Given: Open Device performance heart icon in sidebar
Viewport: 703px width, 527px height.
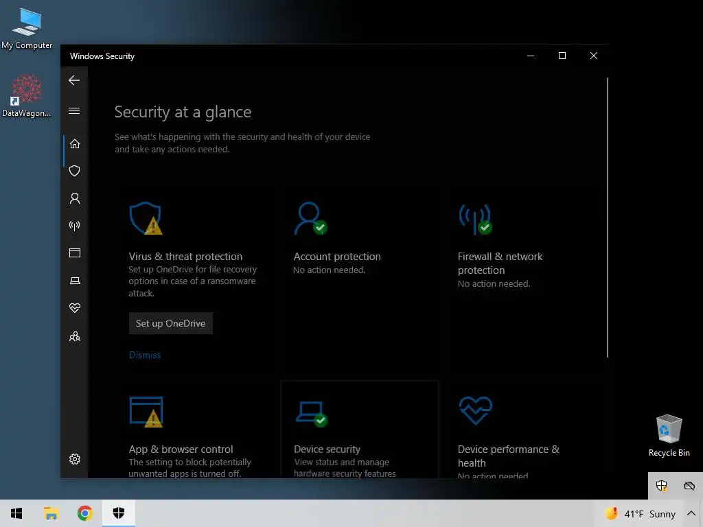Looking at the screenshot, I should pyautogui.click(x=74, y=308).
